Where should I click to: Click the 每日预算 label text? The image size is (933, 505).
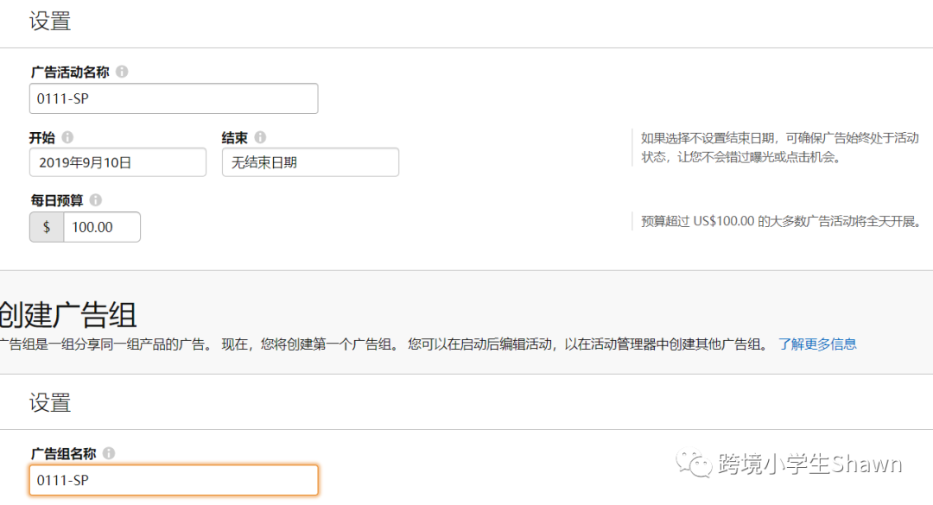coord(57,200)
